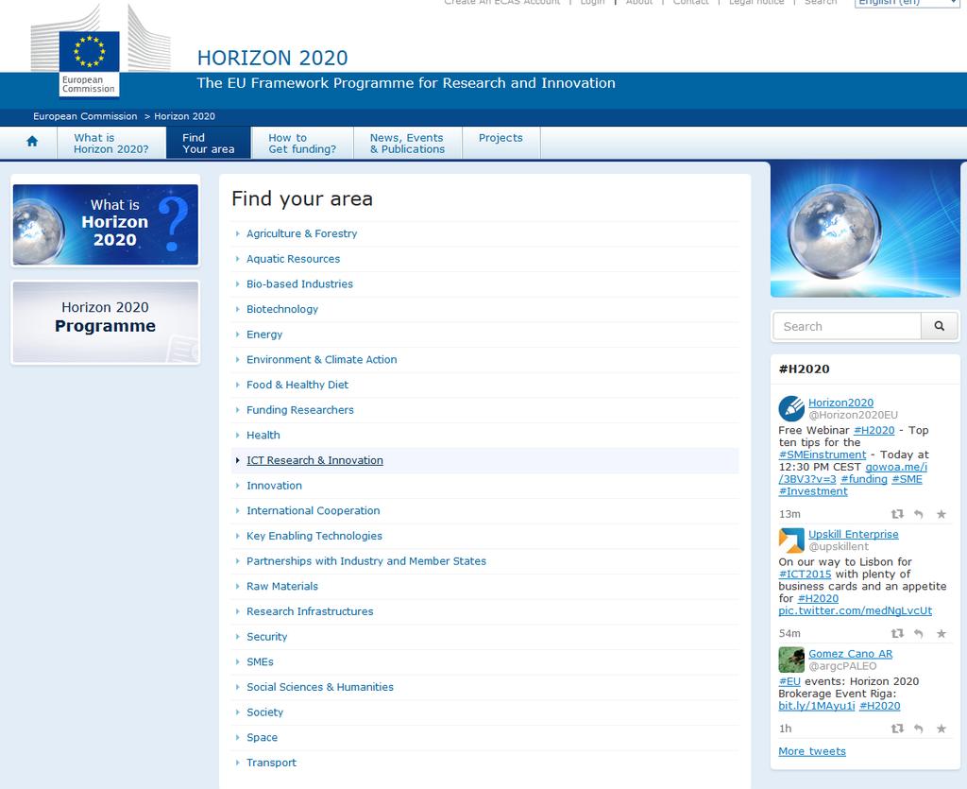Expand arrow beside Agriculture & Forestry

237,233
